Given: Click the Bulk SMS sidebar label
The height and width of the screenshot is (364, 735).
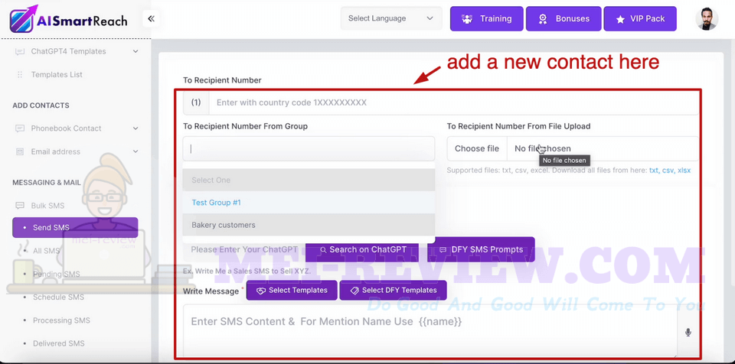Looking at the screenshot, I should pyautogui.click(x=47, y=206).
